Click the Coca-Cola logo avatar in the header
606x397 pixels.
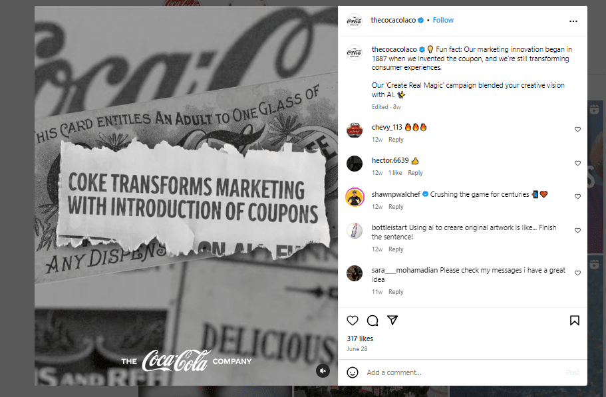pyautogui.click(x=355, y=20)
